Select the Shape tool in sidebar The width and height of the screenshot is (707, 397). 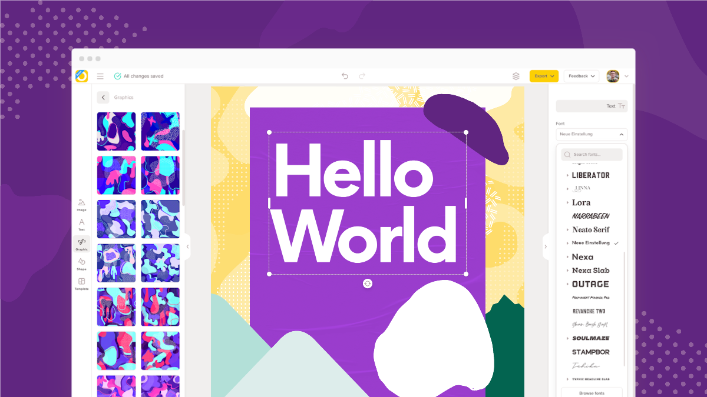tap(81, 264)
